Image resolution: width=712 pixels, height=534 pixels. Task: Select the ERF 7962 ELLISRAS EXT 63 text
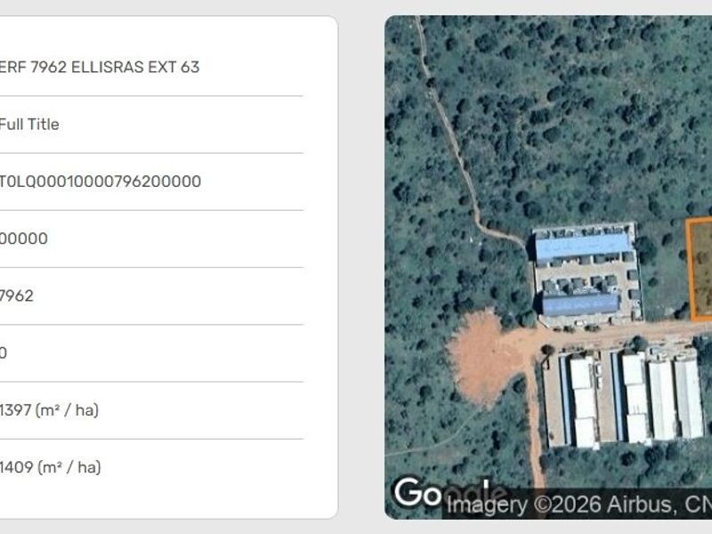pos(99,68)
